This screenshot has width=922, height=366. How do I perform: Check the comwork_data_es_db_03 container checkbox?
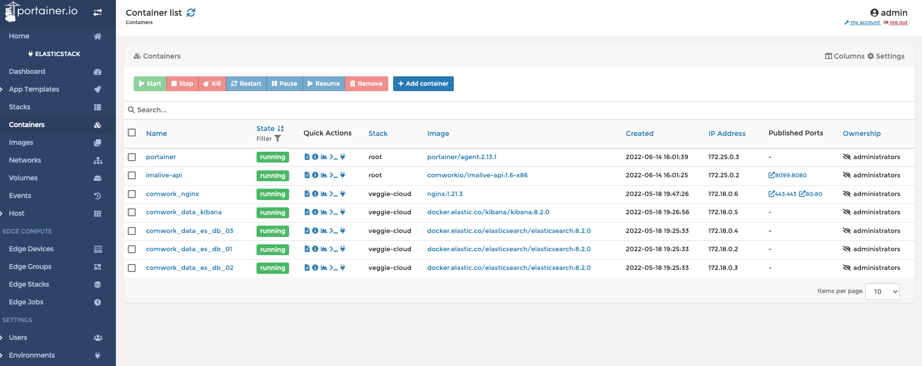(x=132, y=231)
